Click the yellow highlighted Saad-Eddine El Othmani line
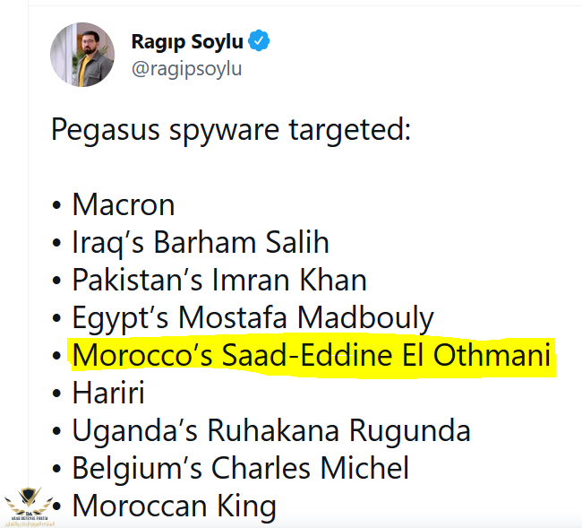 click(311, 356)
